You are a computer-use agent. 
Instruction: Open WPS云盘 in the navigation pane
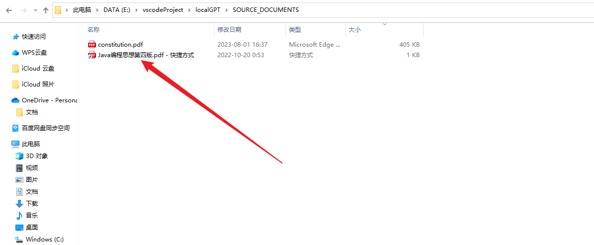click(x=34, y=53)
